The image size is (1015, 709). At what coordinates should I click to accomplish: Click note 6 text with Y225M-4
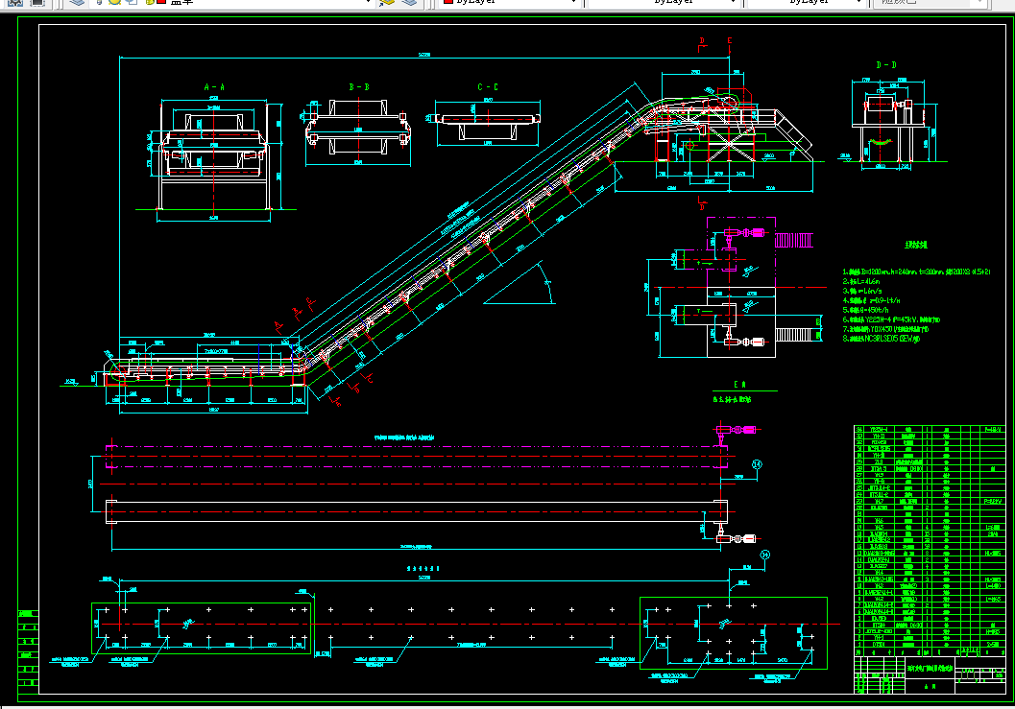pos(891,319)
